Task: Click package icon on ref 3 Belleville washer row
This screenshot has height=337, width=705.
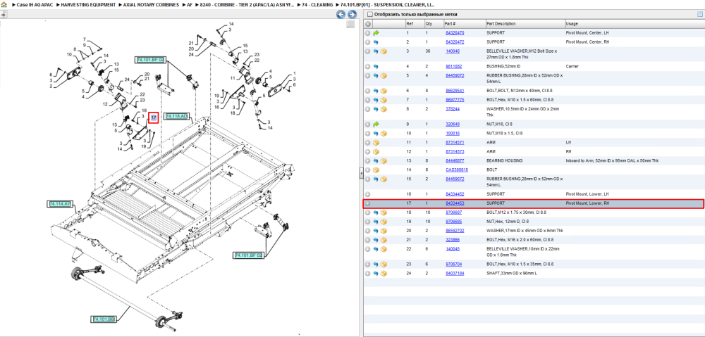Action: coord(384,51)
